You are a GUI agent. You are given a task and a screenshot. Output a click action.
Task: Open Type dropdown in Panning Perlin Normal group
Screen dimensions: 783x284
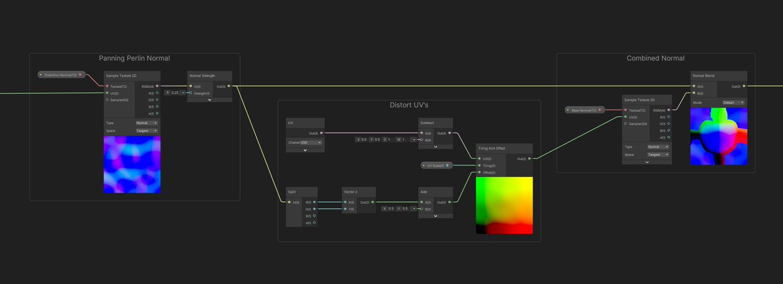pyautogui.click(x=146, y=123)
